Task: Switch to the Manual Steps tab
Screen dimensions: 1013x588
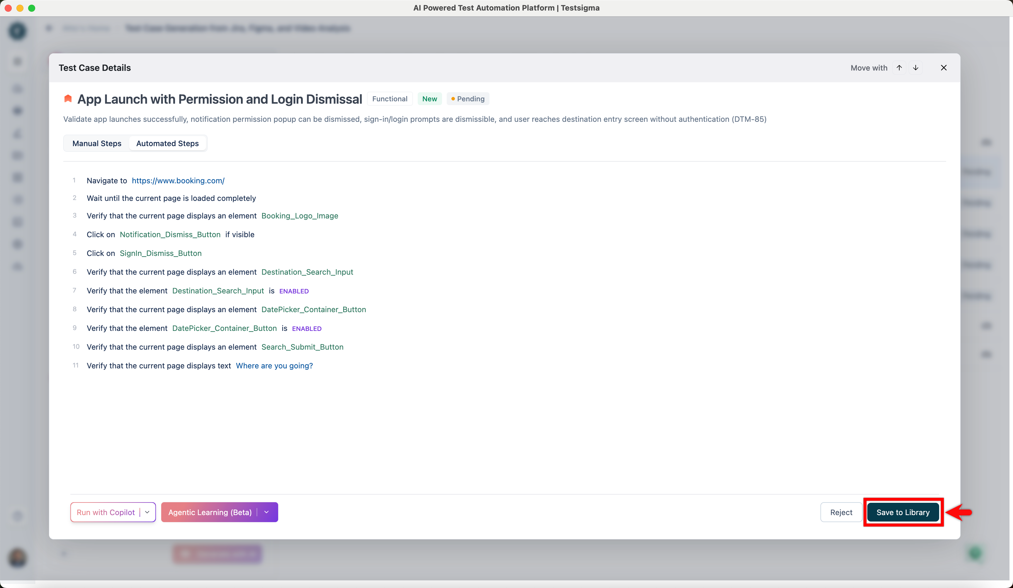Action: (x=96, y=143)
